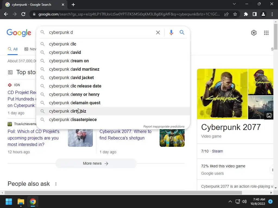Image resolution: width=278 pixels, height=208 pixels.
Task: Click the Google logo
Action: pyautogui.click(x=19, y=33)
